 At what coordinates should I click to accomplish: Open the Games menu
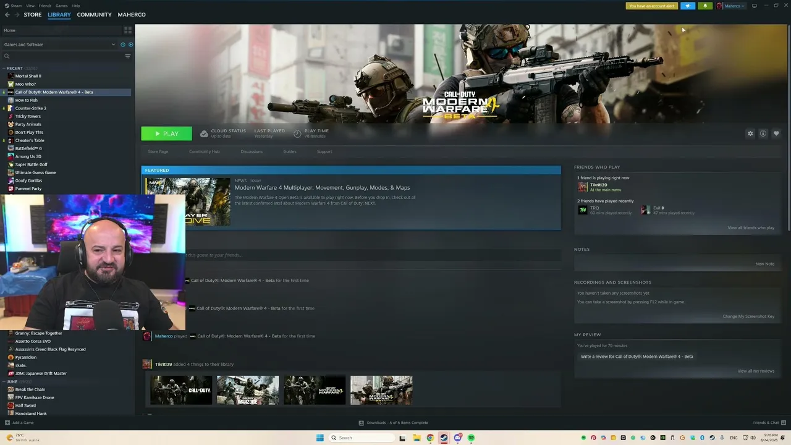point(62,6)
